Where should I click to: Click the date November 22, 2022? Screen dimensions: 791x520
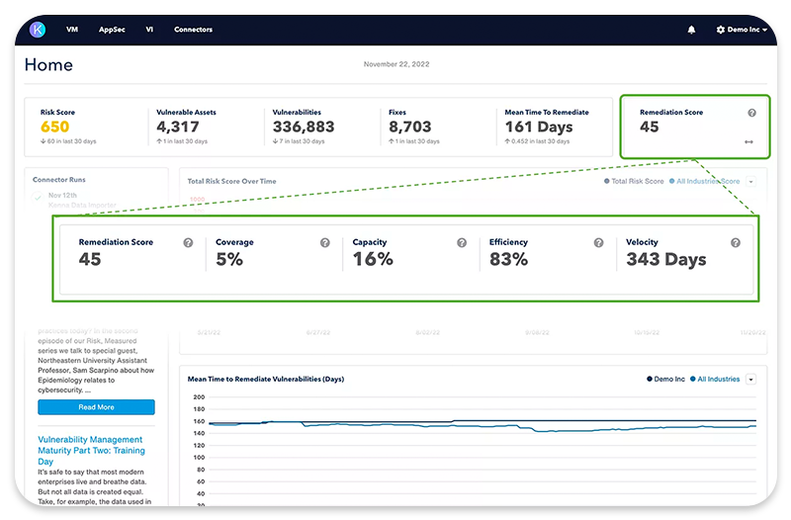(396, 64)
